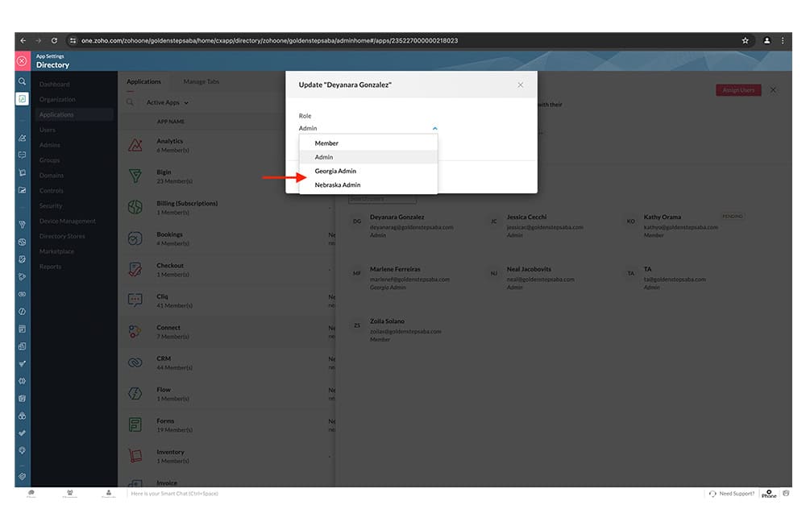Open Device Management in the sidebar
Viewport: 806px width, 530px height.
68,222
